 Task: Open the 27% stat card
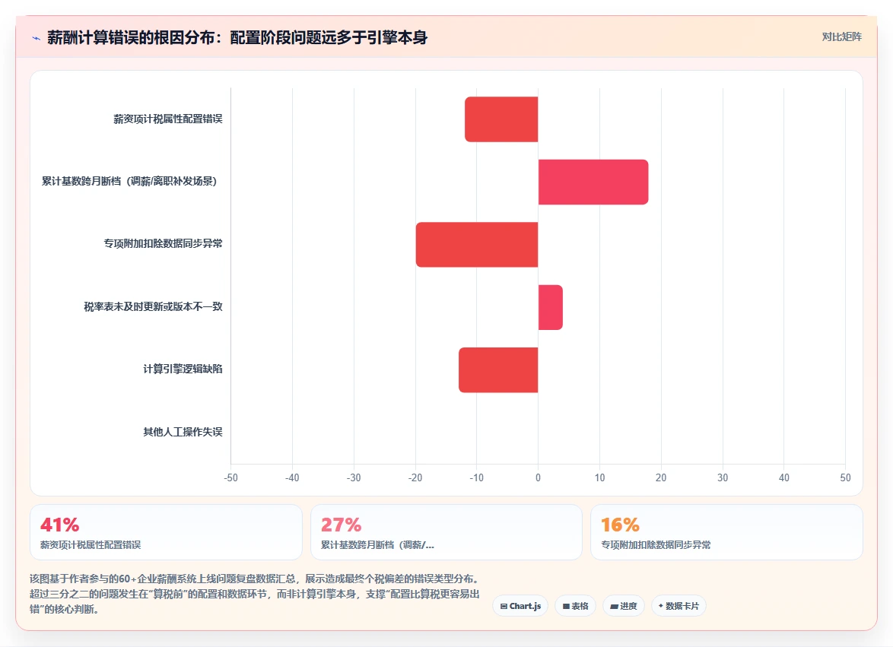(446, 532)
